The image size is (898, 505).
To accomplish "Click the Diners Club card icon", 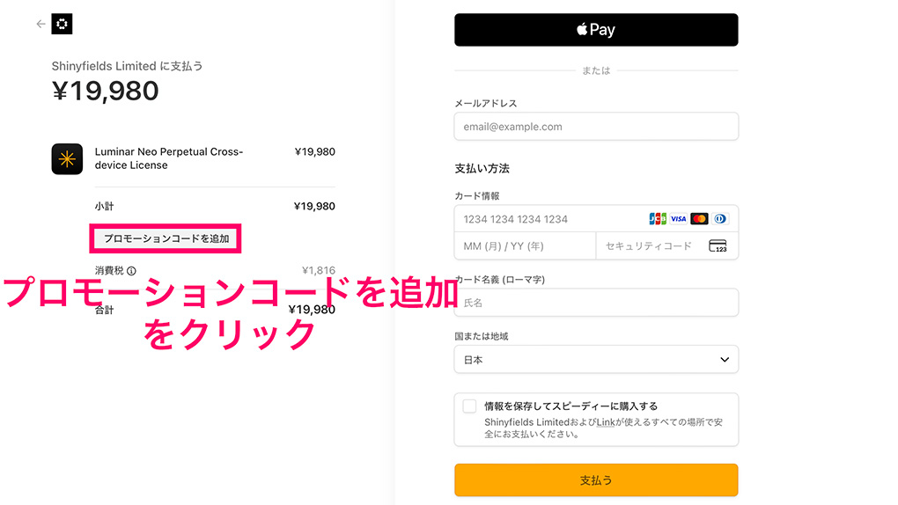I will [x=719, y=219].
